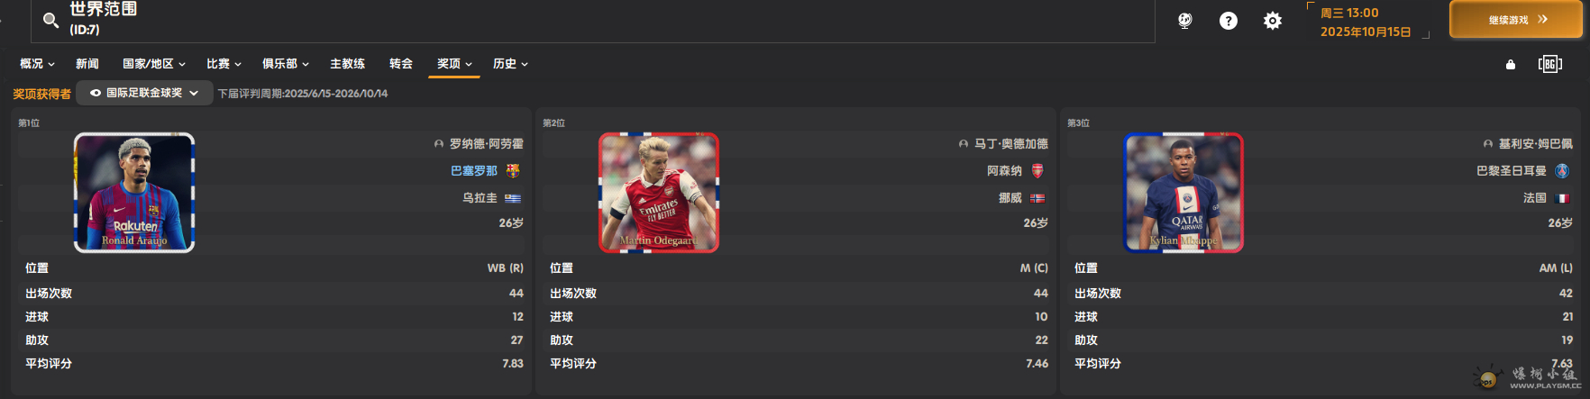Click Martin Odegaard's player photo
This screenshot has height=399, width=1590.
(x=659, y=192)
